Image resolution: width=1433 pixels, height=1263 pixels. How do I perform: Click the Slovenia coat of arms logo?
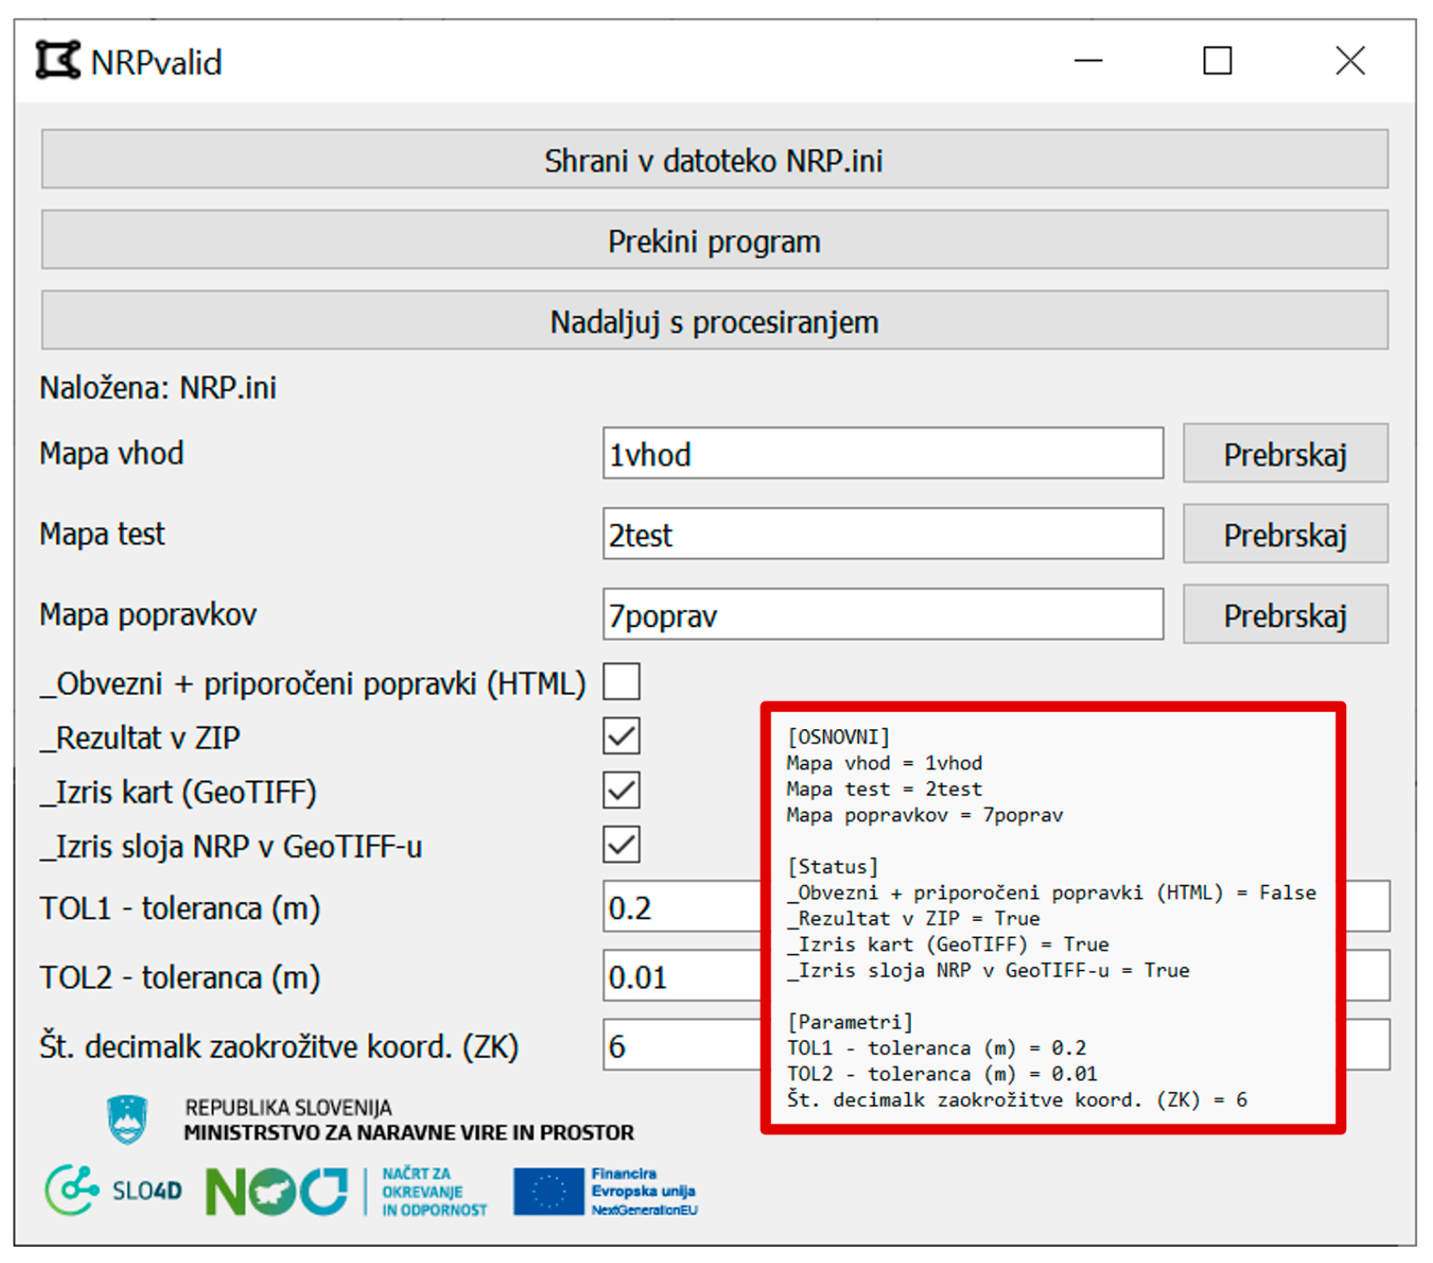pos(127,1119)
